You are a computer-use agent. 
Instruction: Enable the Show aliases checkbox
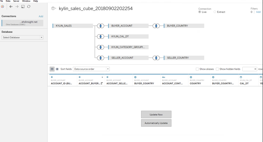(197, 69)
